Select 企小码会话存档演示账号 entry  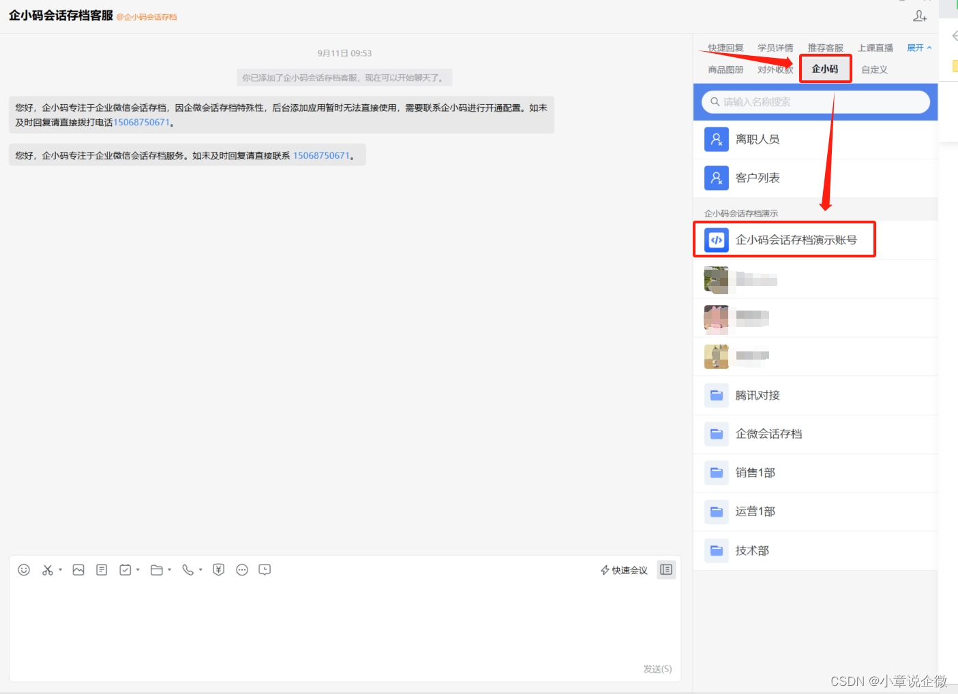tap(815, 240)
